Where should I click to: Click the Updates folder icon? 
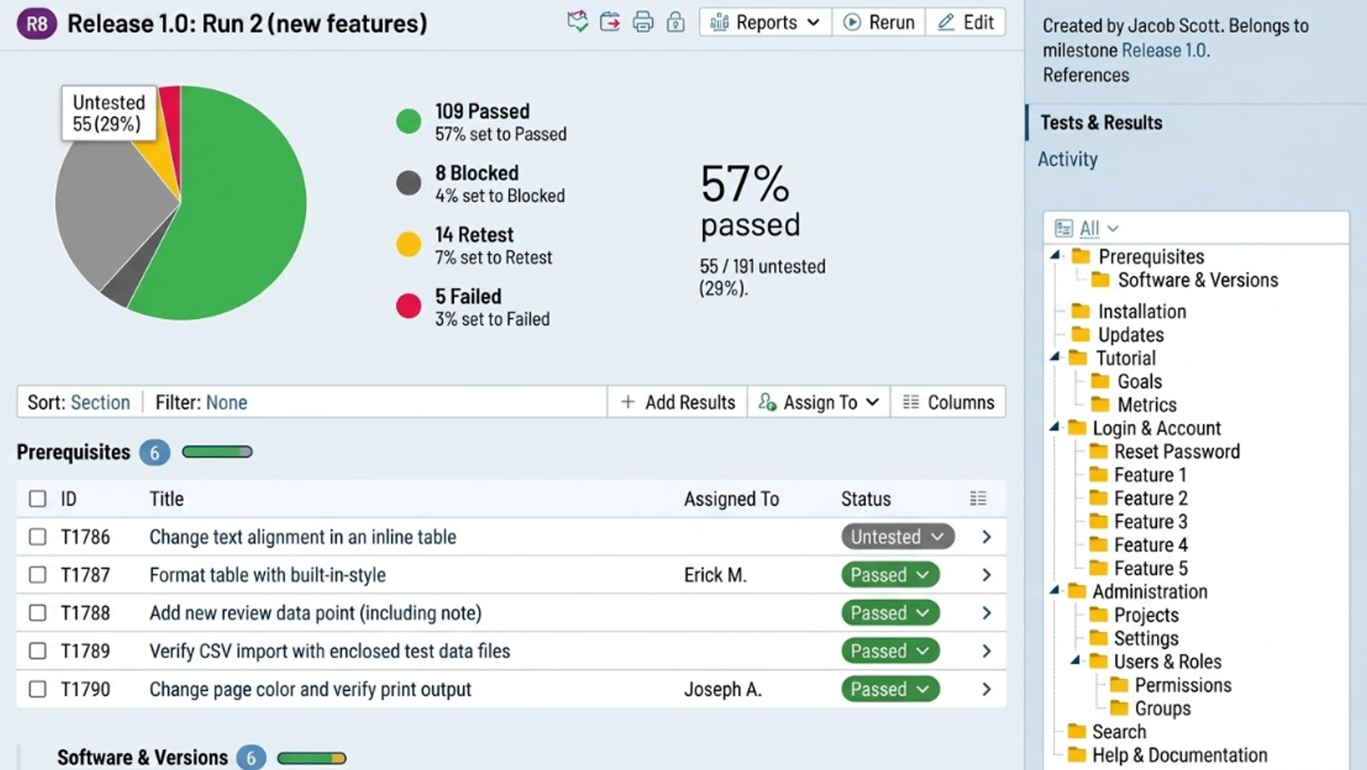point(1081,334)
